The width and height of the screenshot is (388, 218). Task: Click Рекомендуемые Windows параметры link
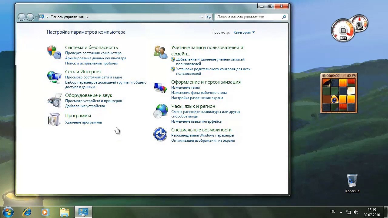pos(202,135)
